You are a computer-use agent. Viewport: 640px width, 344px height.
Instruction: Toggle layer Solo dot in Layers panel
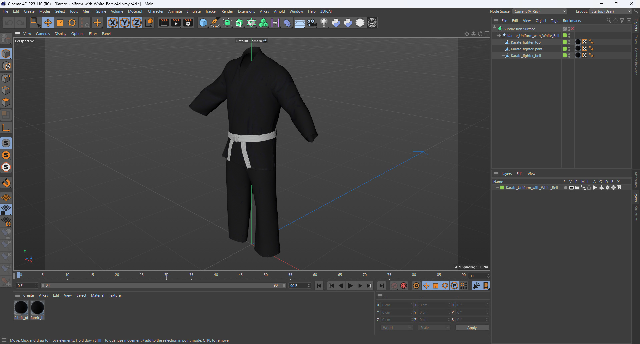(x=565, y=188)
